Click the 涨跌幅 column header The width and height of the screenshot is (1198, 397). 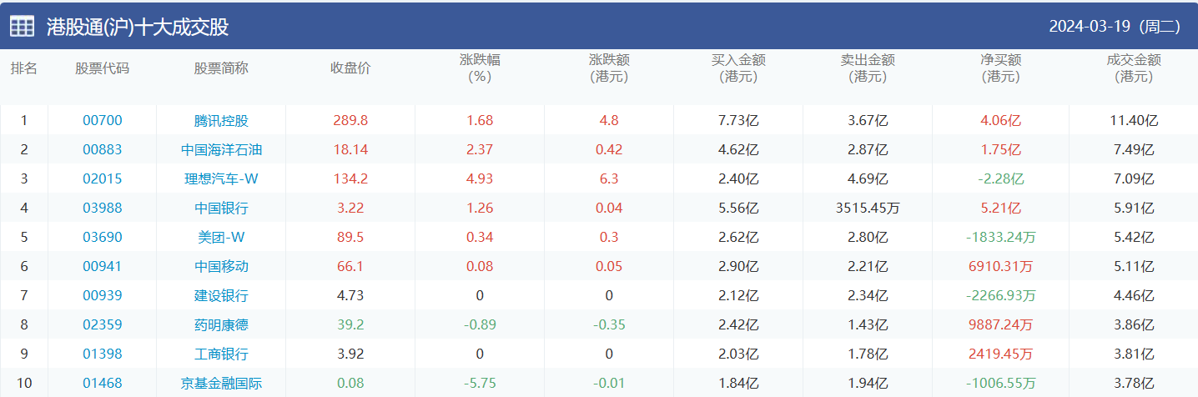(x=480, y=68)
